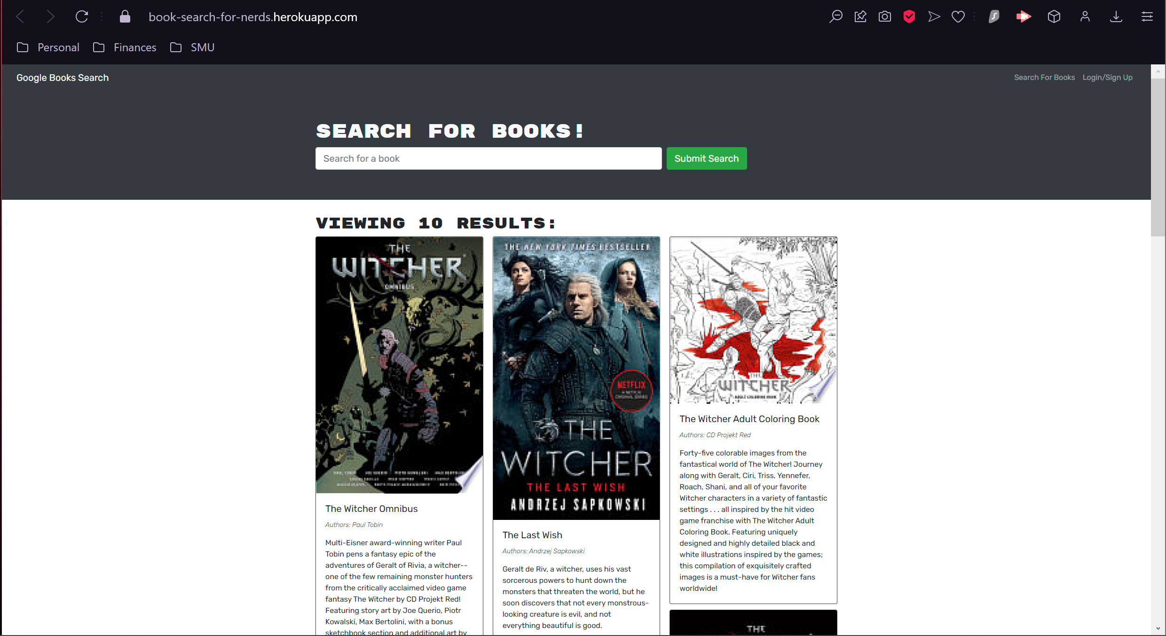Go to Search For Books nav item
Screen dimensions: 1166x636
[1044, 78]
